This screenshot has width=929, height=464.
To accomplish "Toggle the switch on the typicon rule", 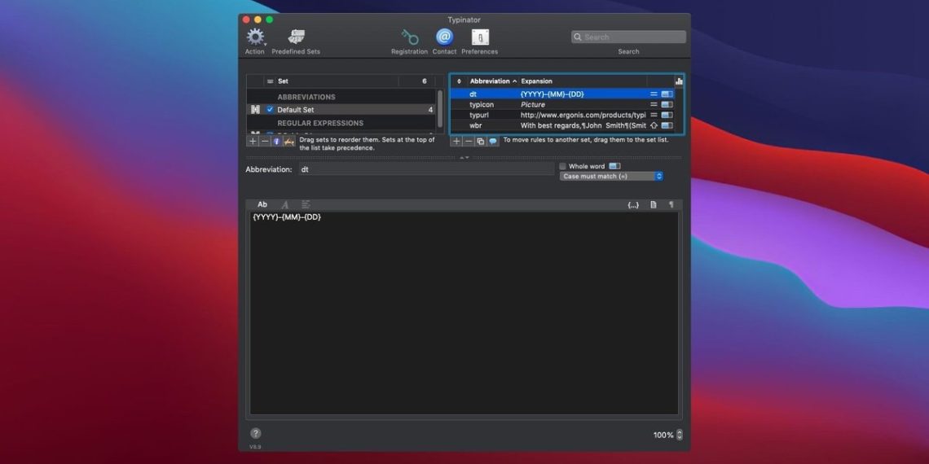I will click(x=667, y=105).
